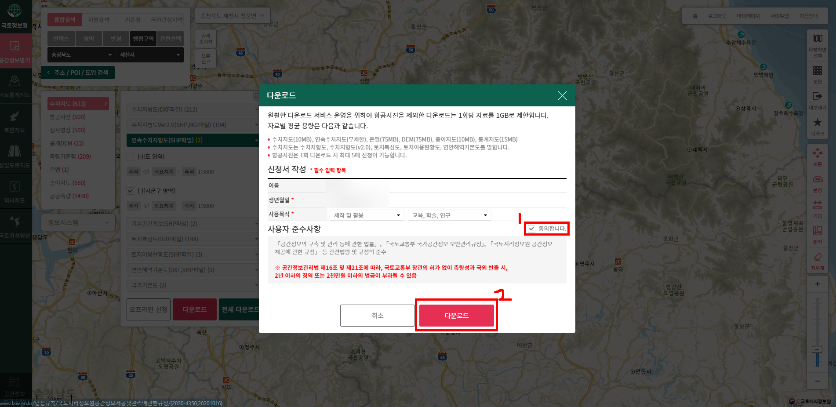Screen dimensions: 836x407
Task: Collapse 연속수치지형도(SHP파일) (2) section
Action: pyautogui.click(x=193, y=140)
